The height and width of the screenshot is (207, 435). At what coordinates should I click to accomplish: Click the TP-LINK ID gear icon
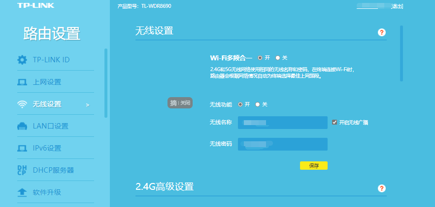(22, 60)
